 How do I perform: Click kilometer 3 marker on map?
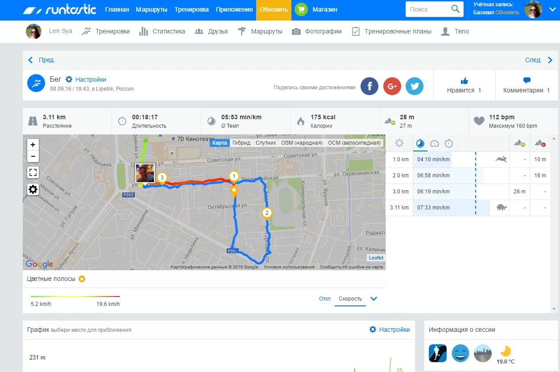(162, 178)
